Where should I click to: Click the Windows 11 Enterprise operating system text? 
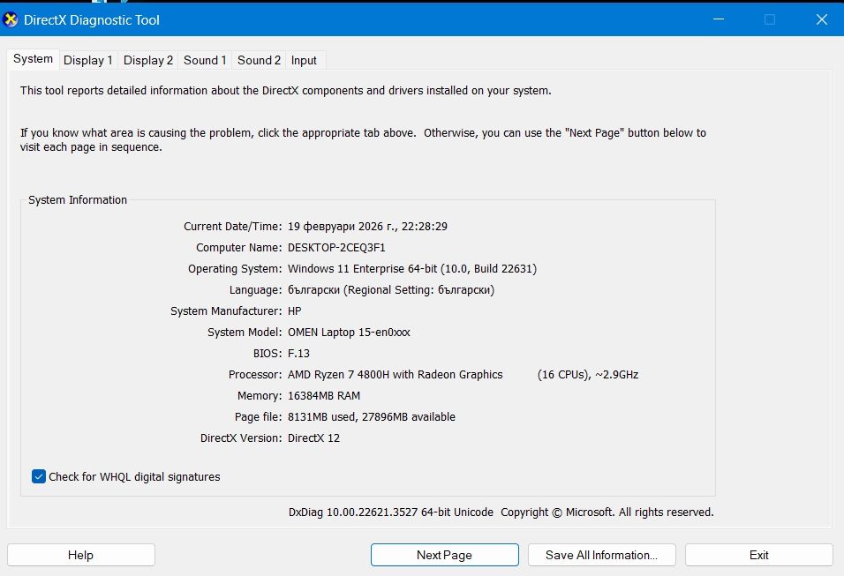(412, 269)
